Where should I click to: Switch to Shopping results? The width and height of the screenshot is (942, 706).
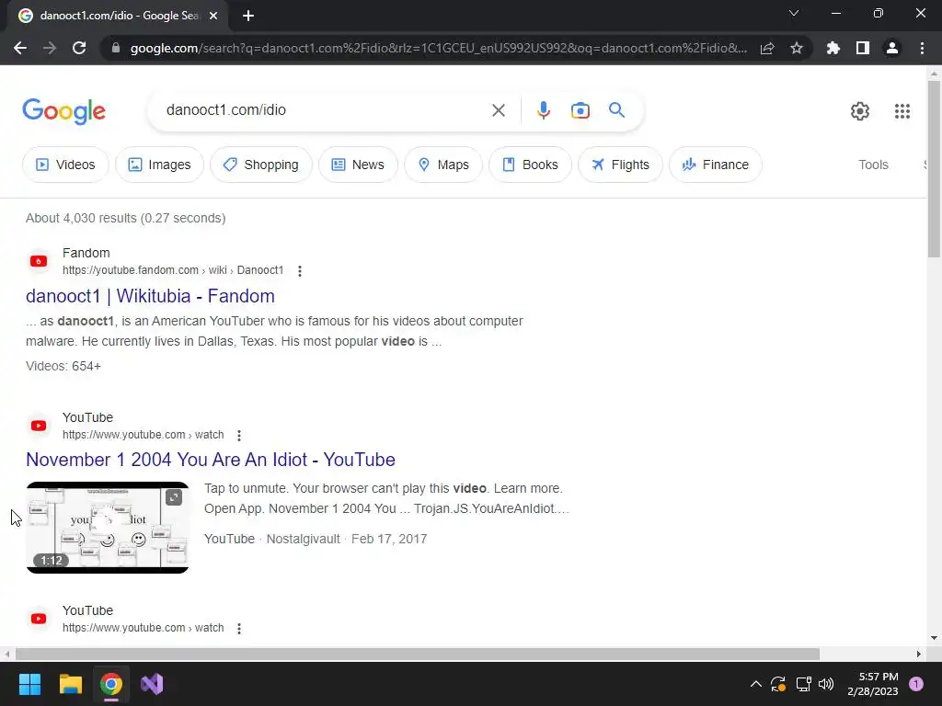pos(260,165)
